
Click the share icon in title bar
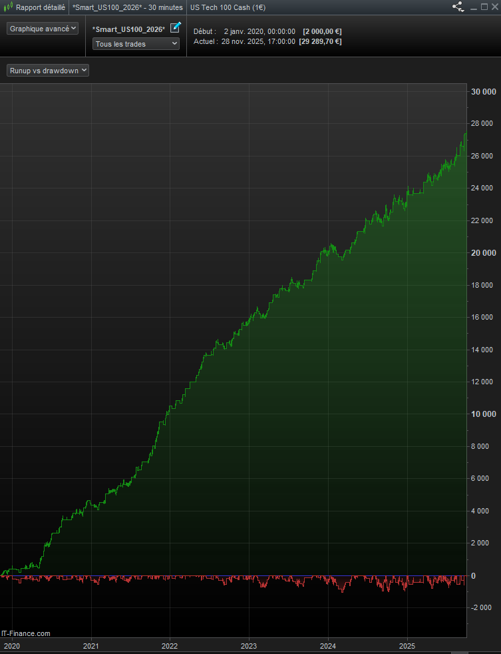(458, 7)
